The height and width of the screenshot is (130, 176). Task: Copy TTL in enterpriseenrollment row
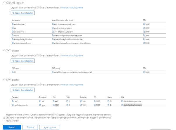(x=144, y=43)
